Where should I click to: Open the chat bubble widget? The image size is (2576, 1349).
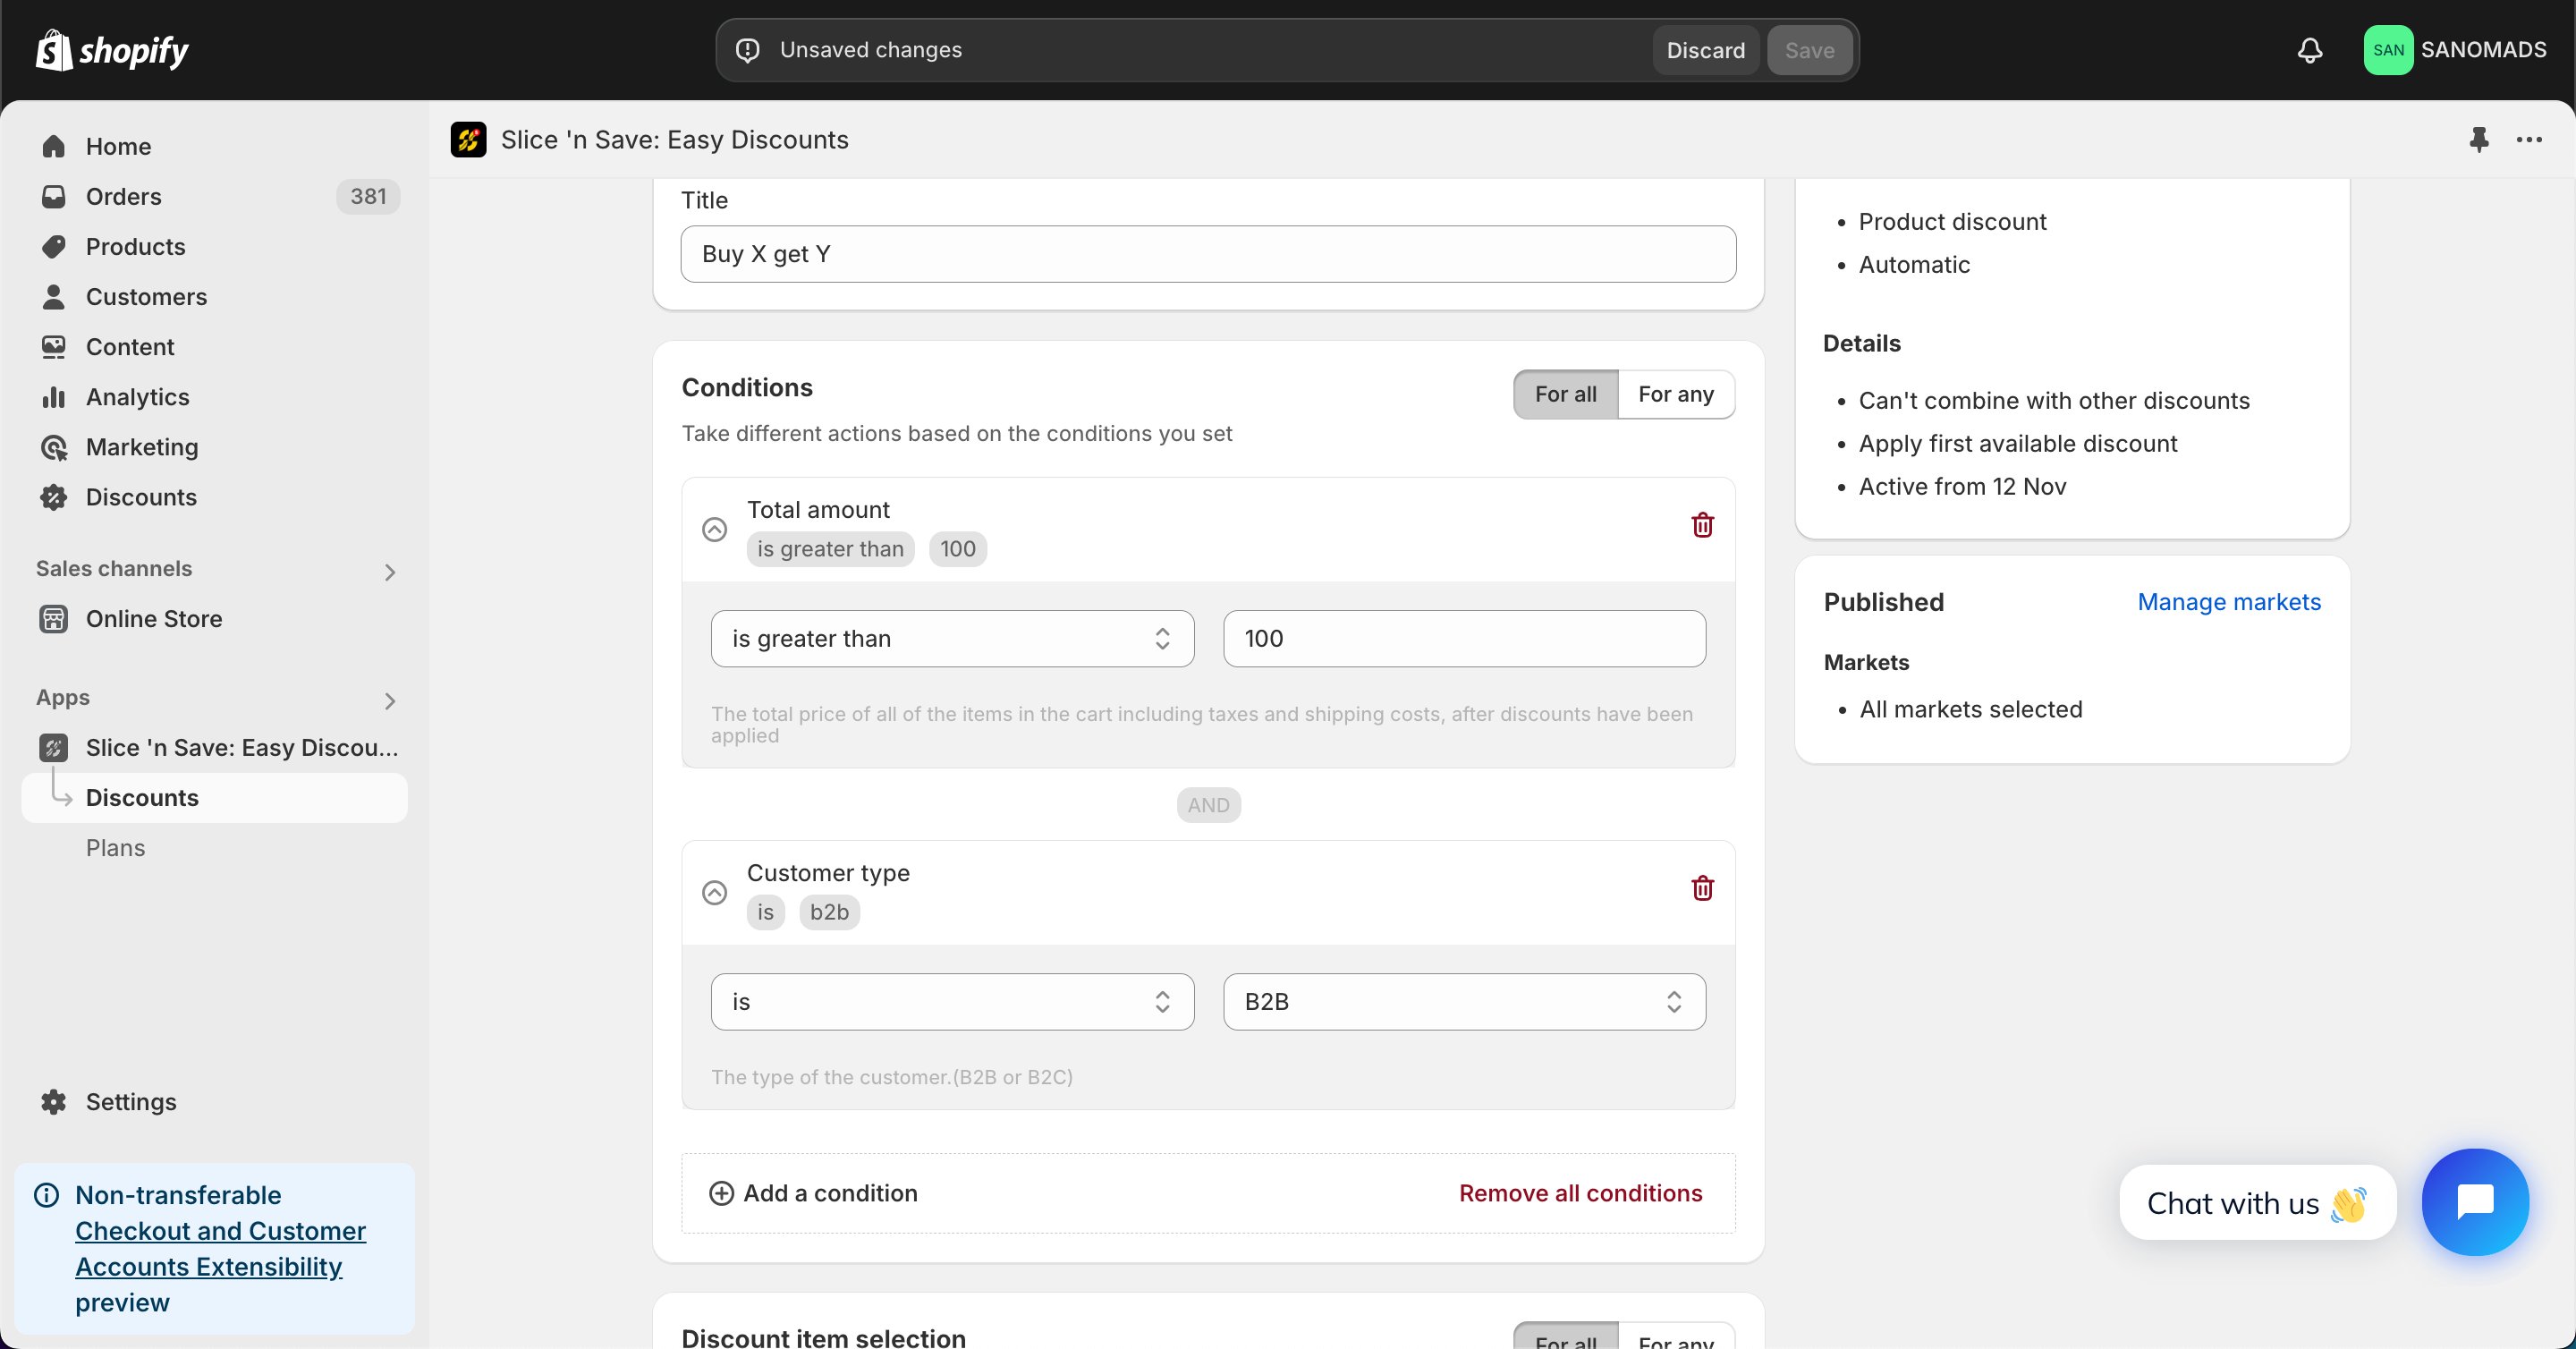click(x=2475, y=1202)
